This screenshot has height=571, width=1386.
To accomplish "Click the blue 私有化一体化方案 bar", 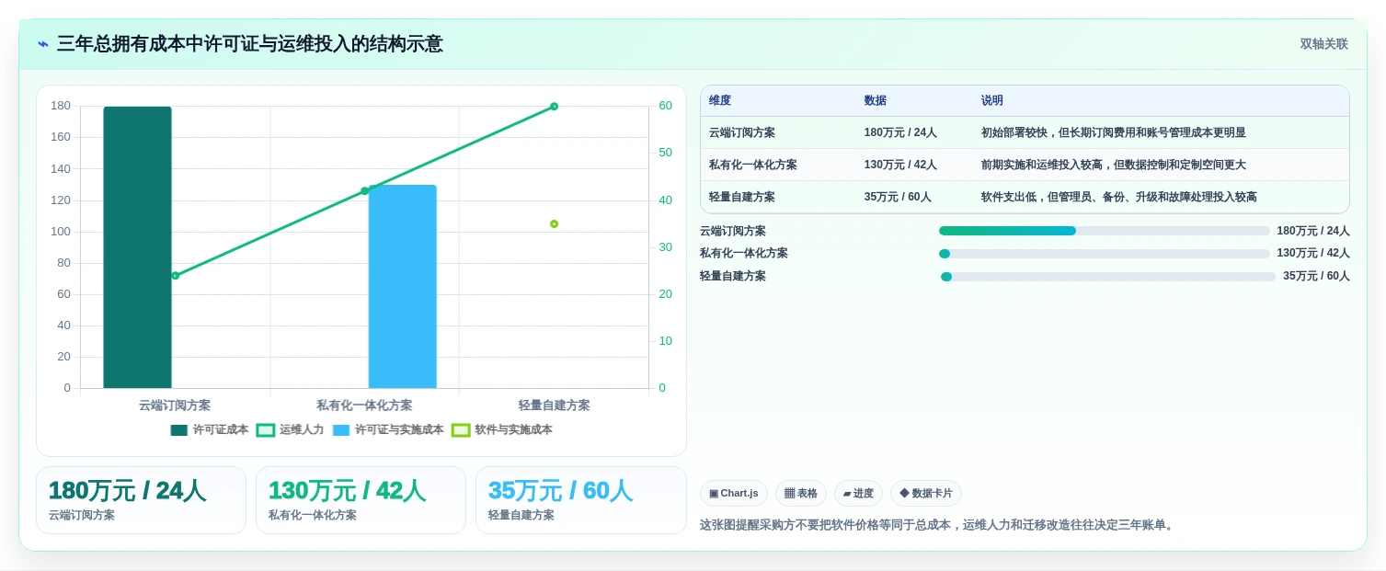I will click(403, 286).
